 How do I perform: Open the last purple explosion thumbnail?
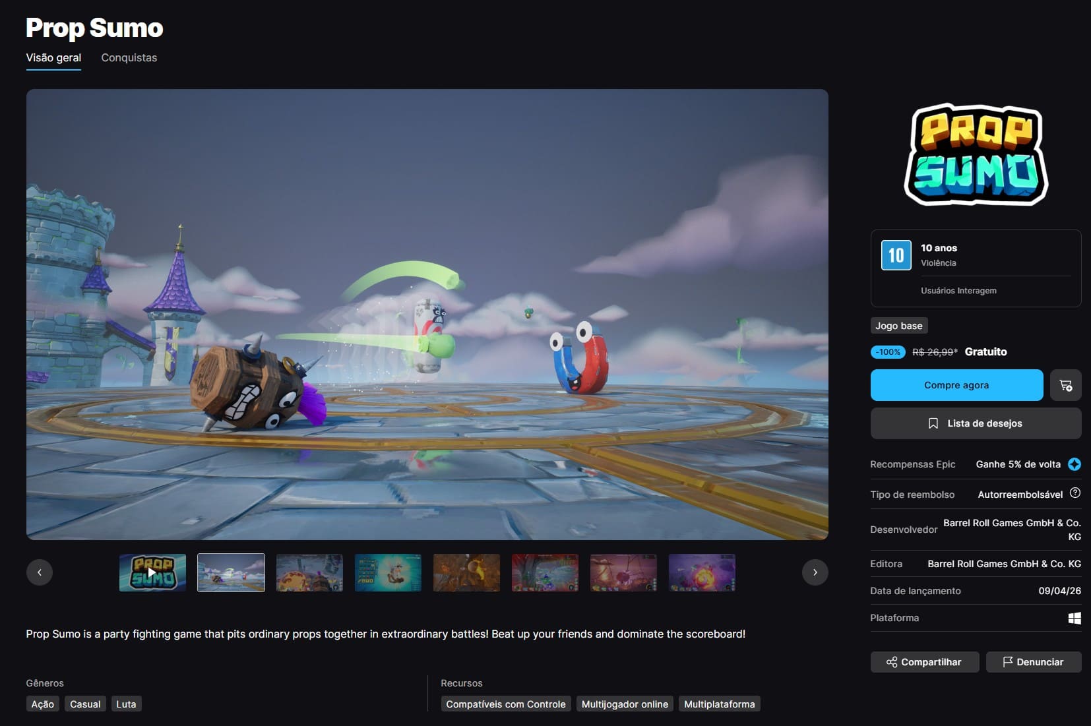click(701, 572)
